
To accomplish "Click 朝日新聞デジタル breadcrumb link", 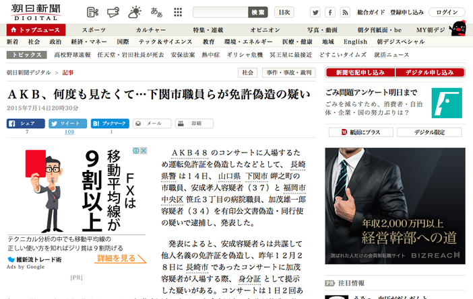I will 29,73.
